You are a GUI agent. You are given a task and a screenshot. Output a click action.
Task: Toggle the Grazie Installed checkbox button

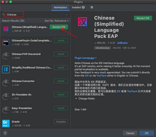click(61, 122)
